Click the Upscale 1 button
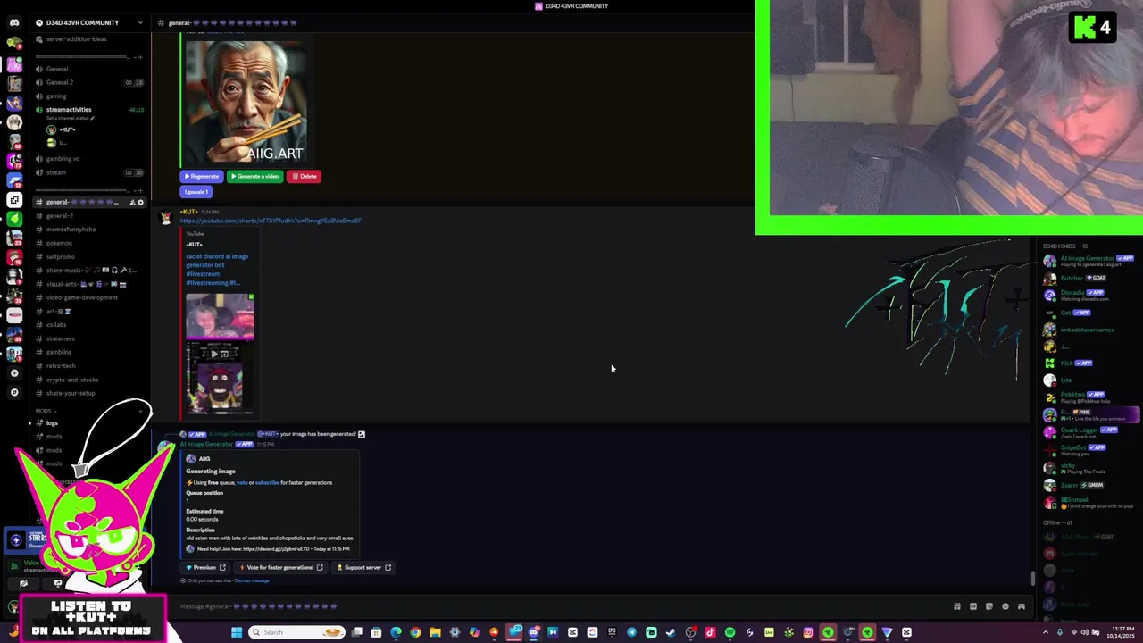Viewport: 1143px width, 643px height. pyautogui.click(x=196, y=191)
